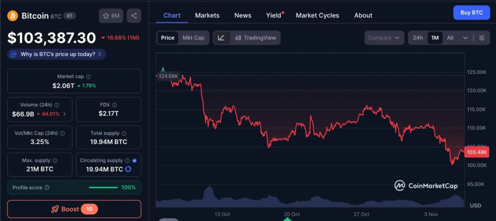Switch to the Chart tab
Screen dimensions: 496x221
(x=172, y=15)
